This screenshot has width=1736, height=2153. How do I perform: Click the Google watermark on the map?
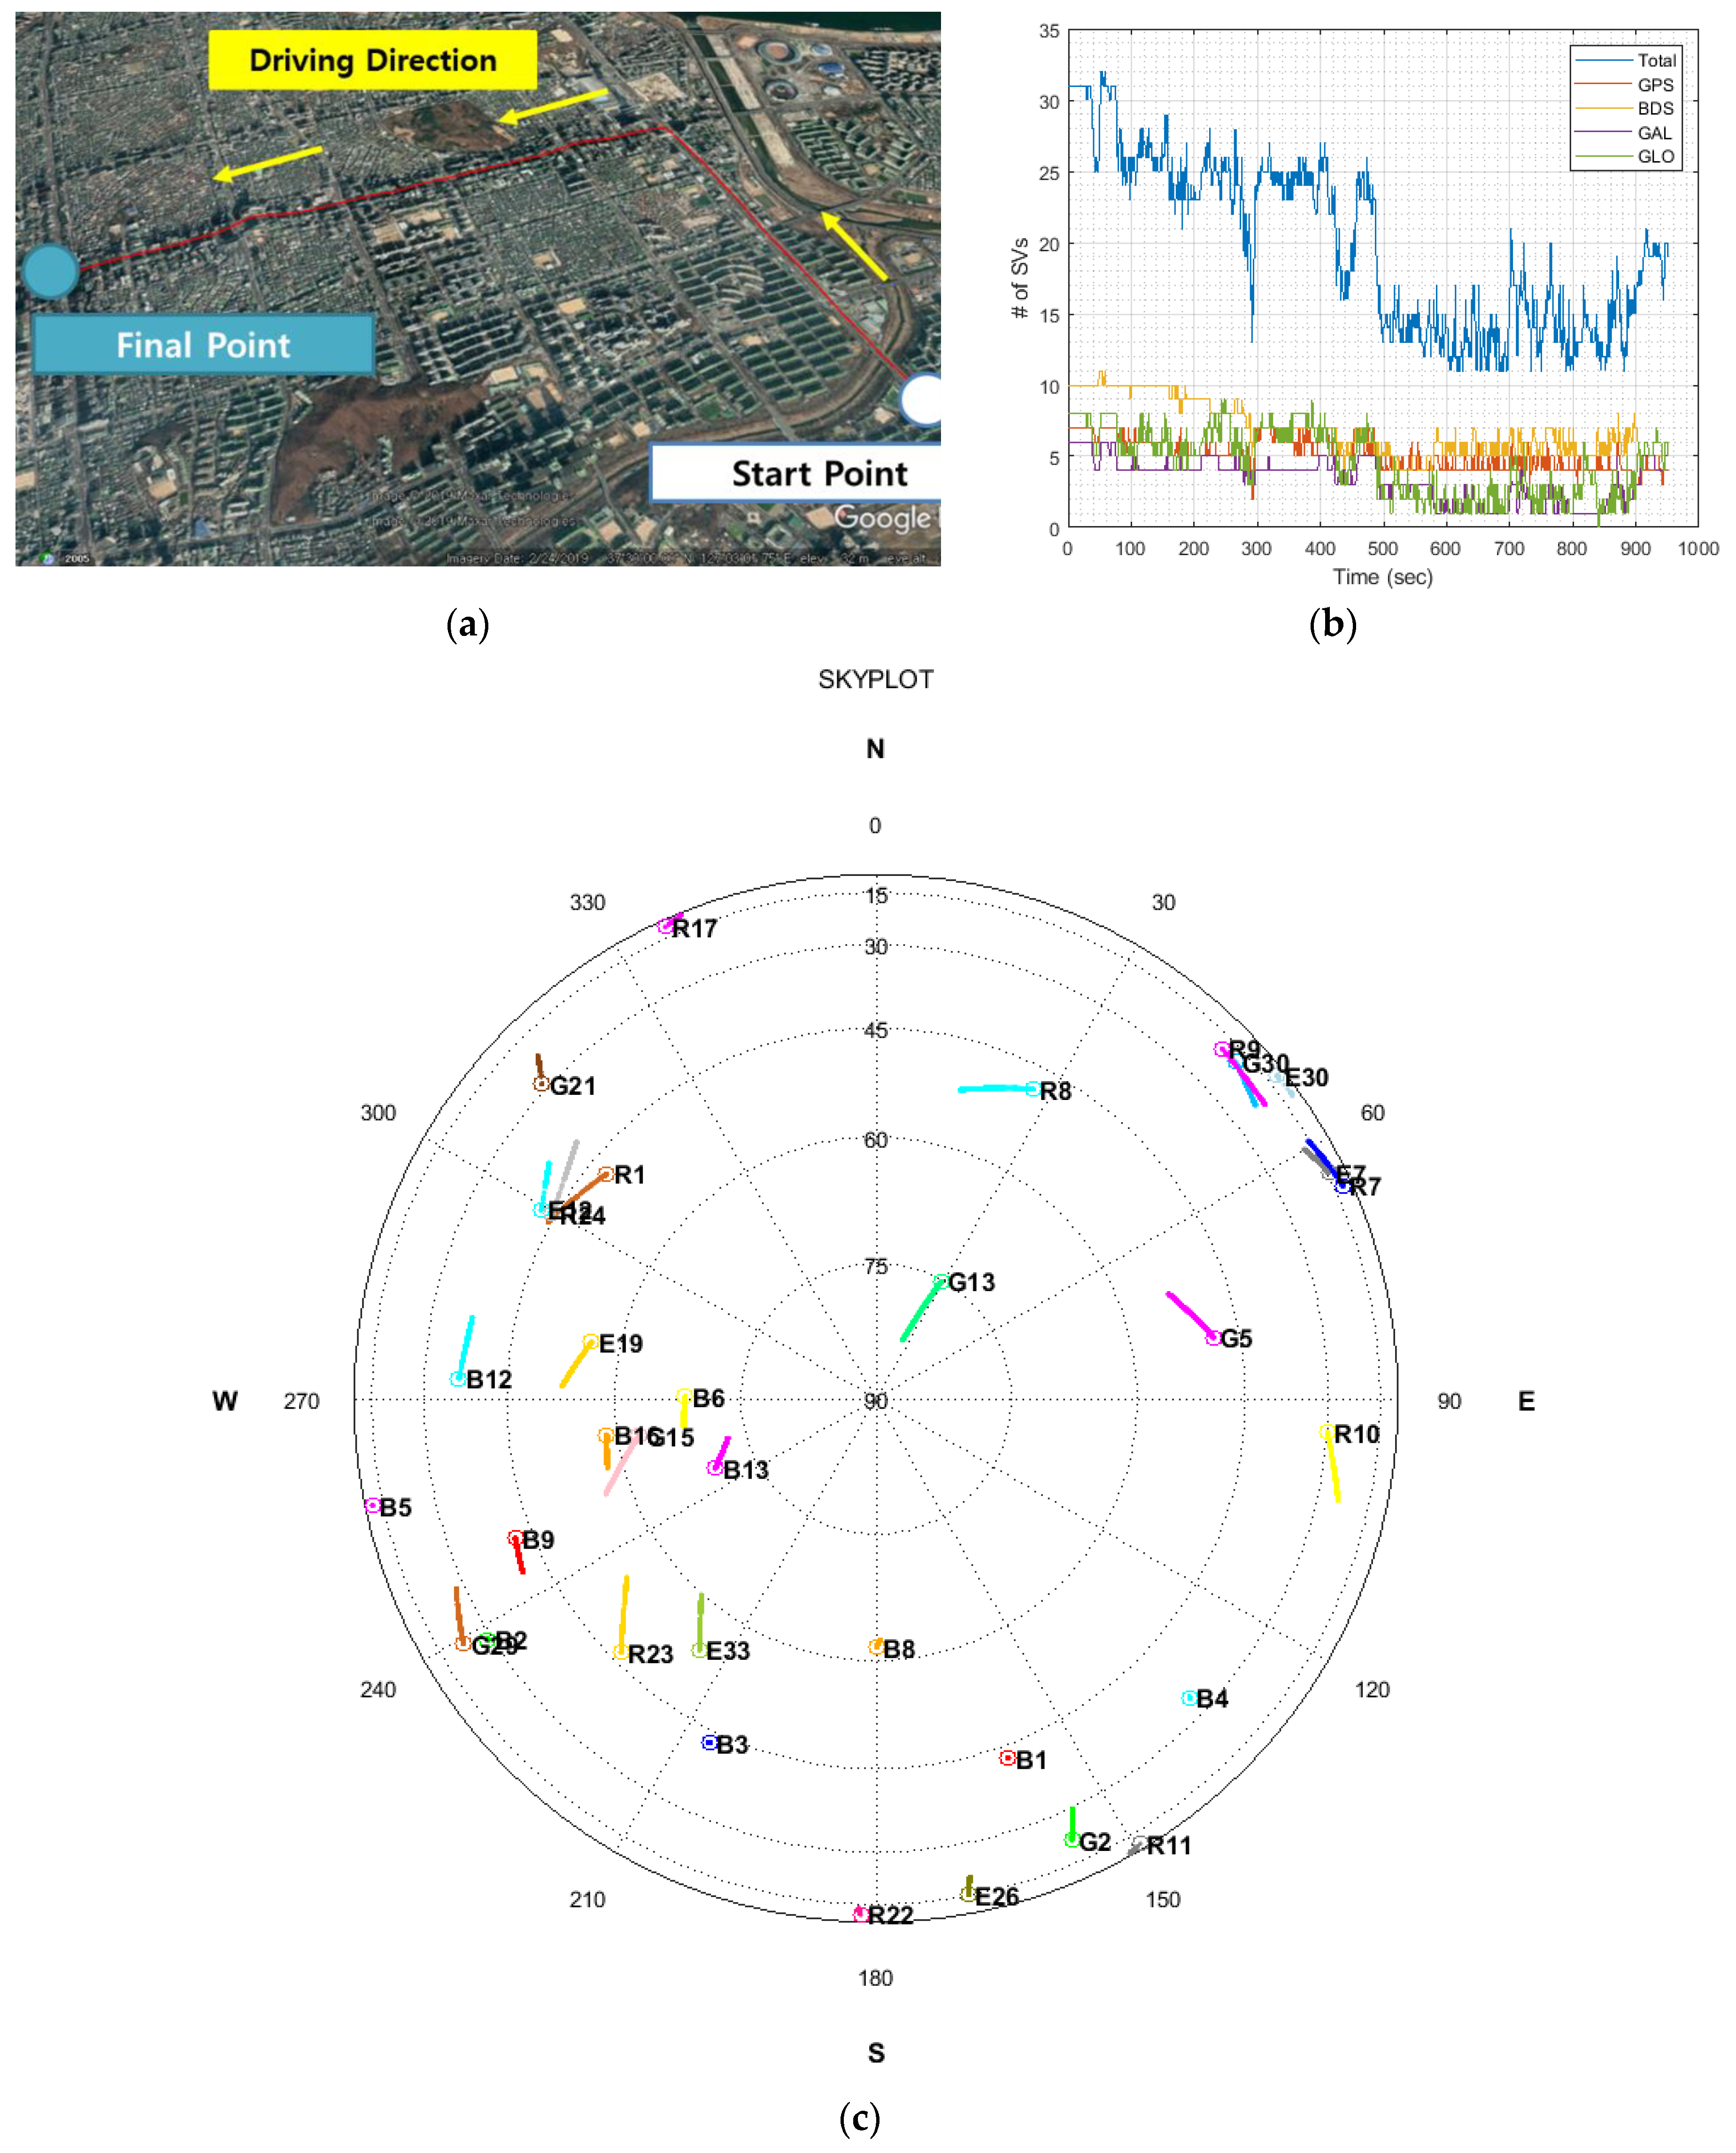tap(883, 517)
